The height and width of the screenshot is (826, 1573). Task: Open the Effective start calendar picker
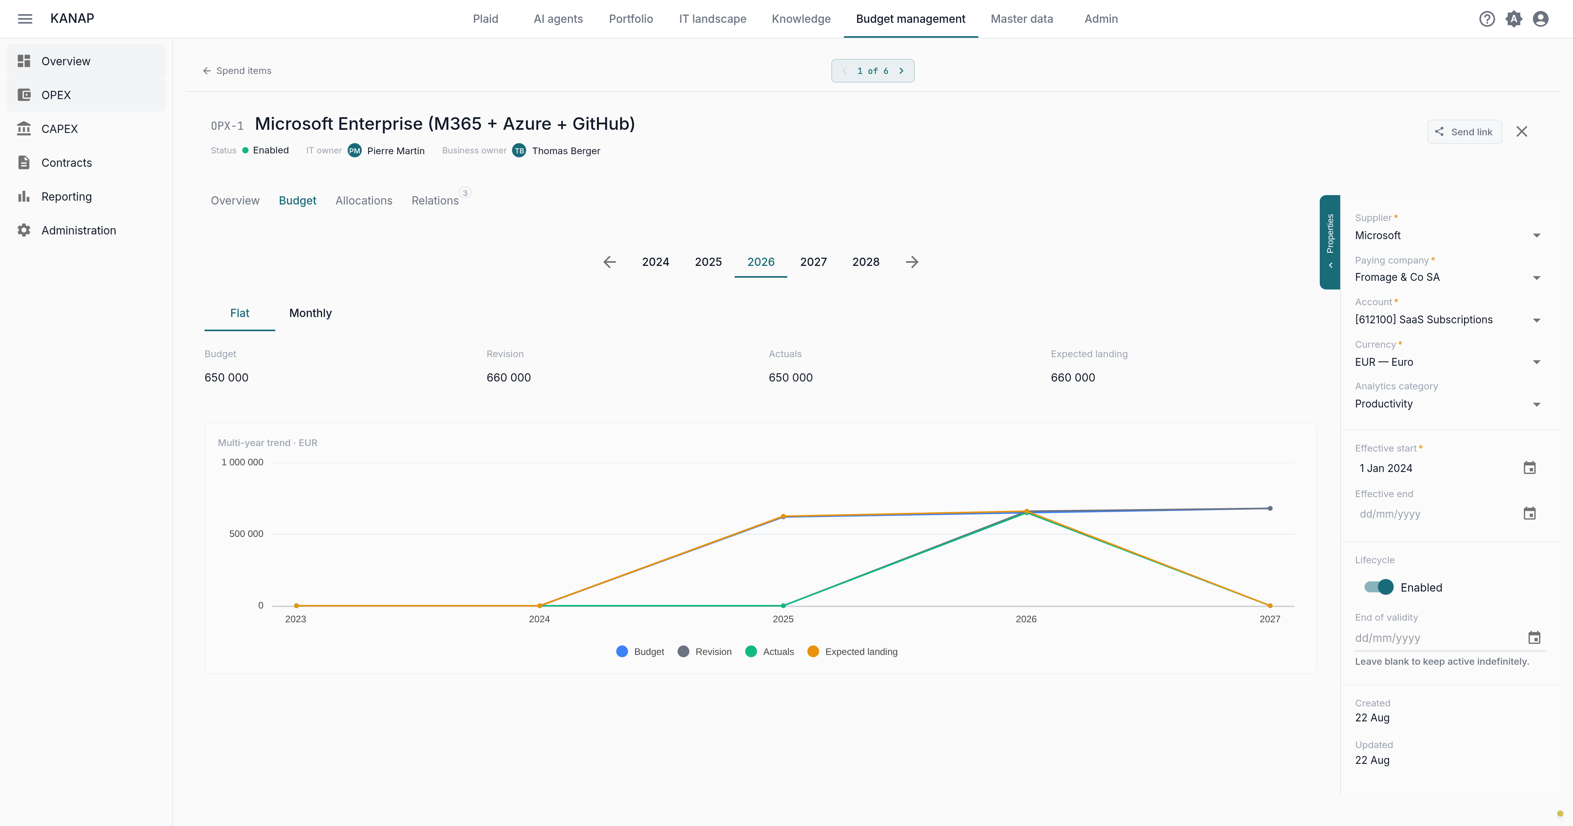[1529, 468]
